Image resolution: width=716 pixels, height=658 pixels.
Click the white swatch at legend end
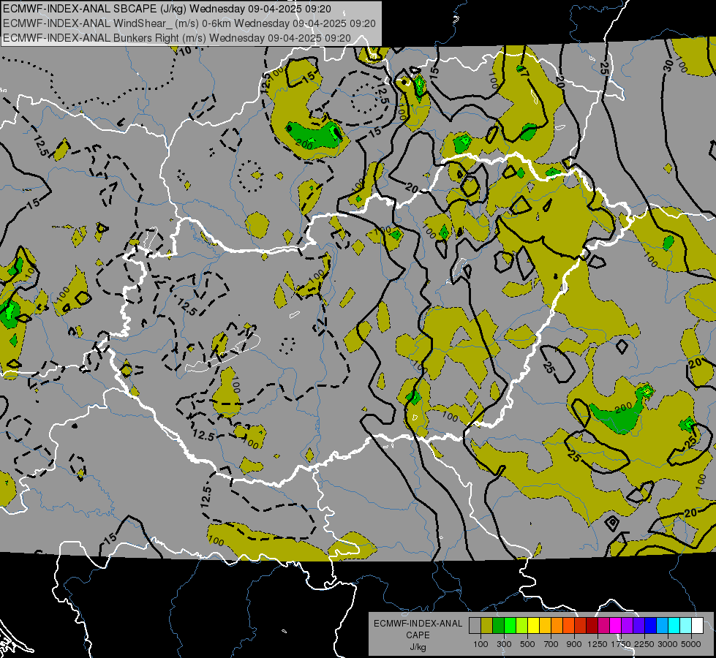pyautogui.click(x=697, y=626)
